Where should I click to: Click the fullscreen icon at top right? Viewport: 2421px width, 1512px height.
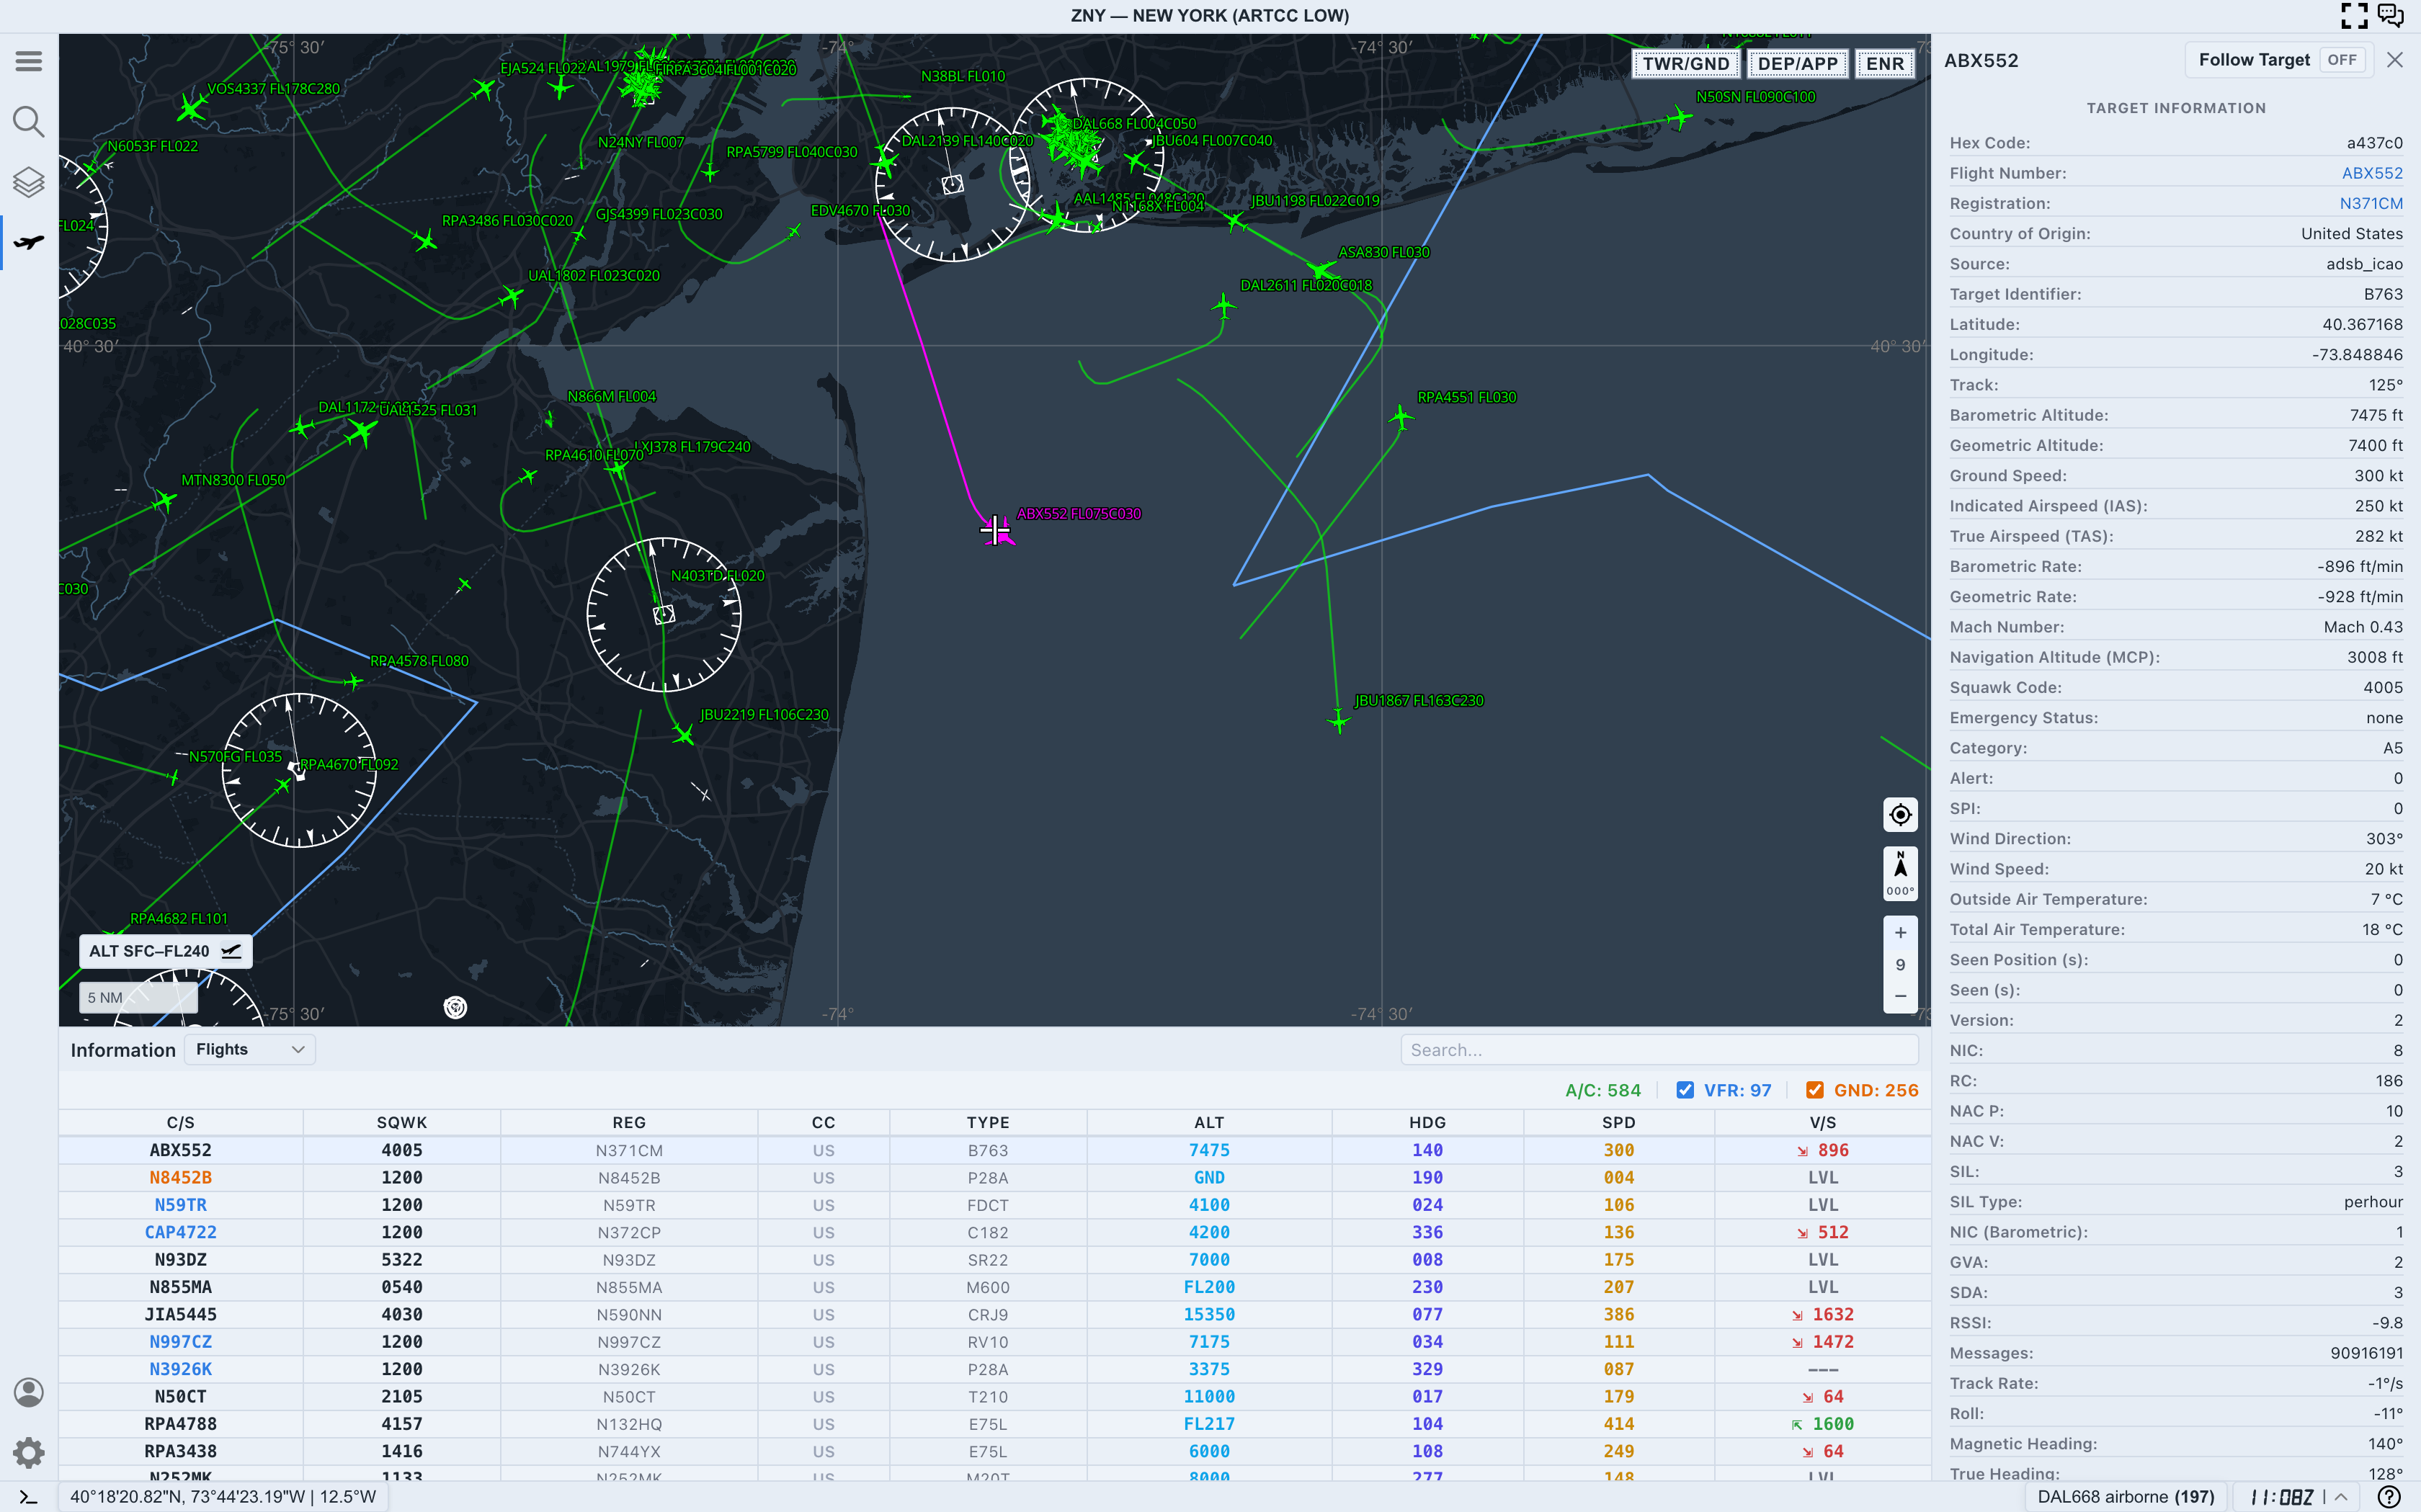2354,15
